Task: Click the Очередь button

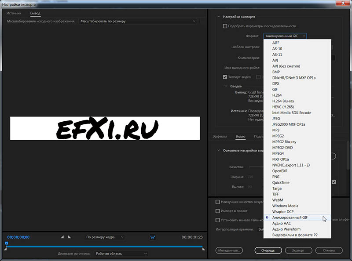Action: coord(268,250)
